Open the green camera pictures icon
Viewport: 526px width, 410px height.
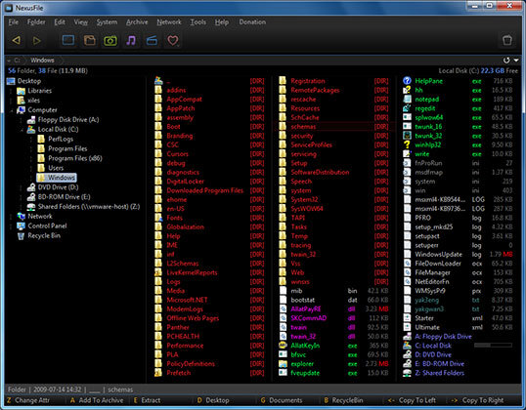pos(110,41)
